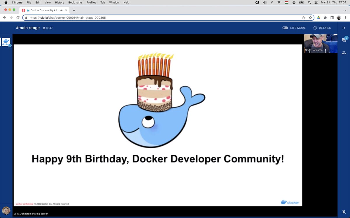Collapse the right side panel
Image resolution: width=350 pixels, height=218 pixels.
tap(344, 28)
